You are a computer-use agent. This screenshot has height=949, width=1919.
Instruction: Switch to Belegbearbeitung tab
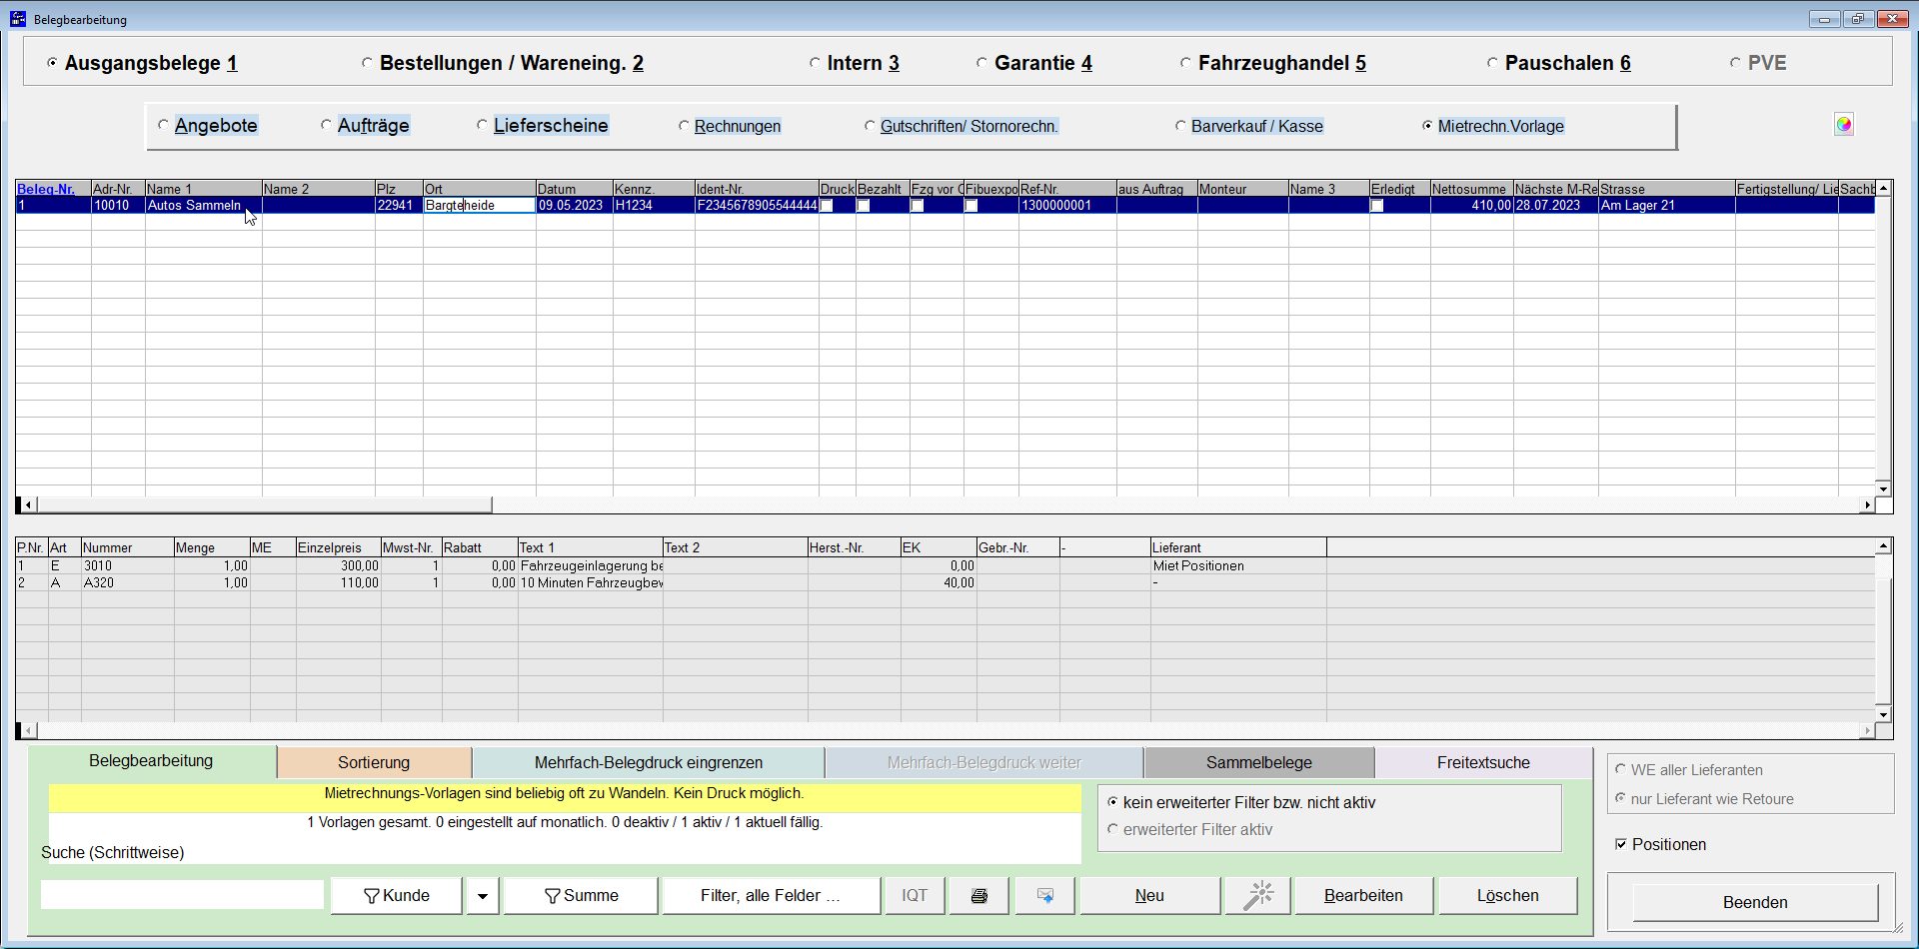(151, 761)
